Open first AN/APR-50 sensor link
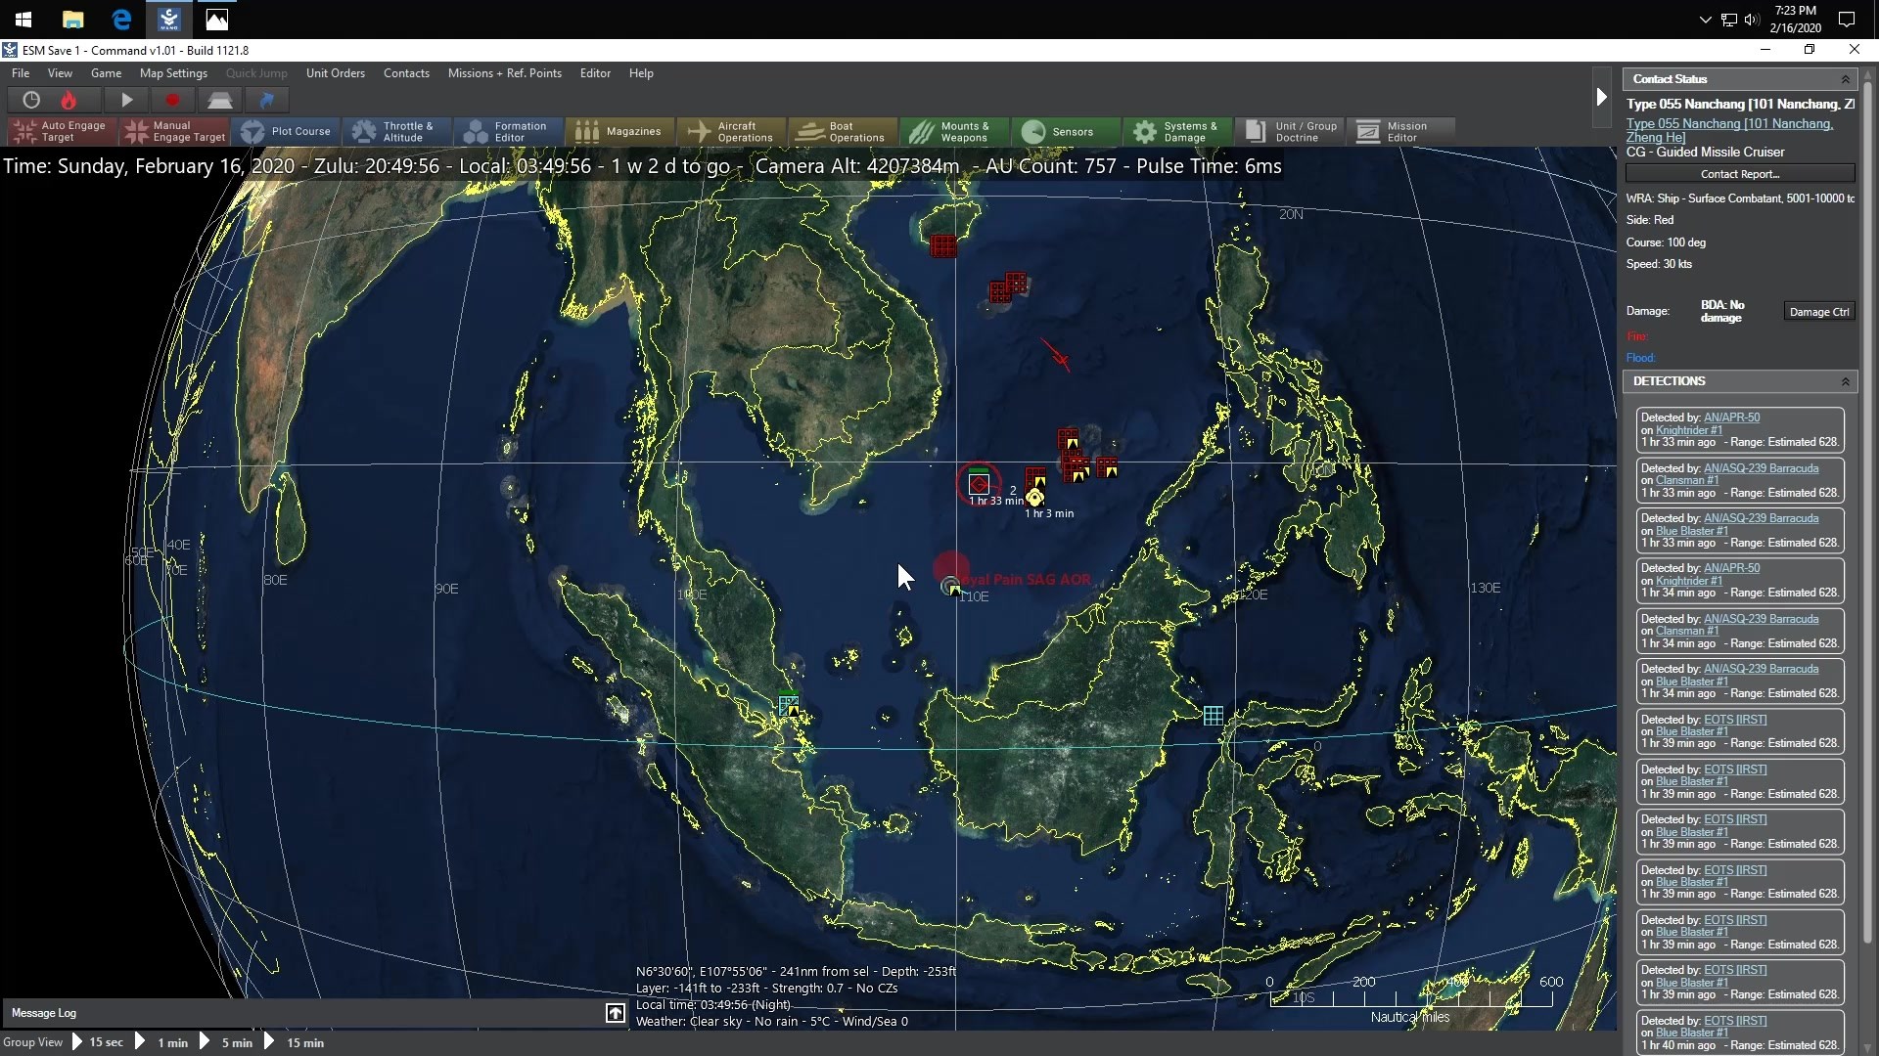The height and width of the screenshot is (1056, 1879). (1731, 418)
